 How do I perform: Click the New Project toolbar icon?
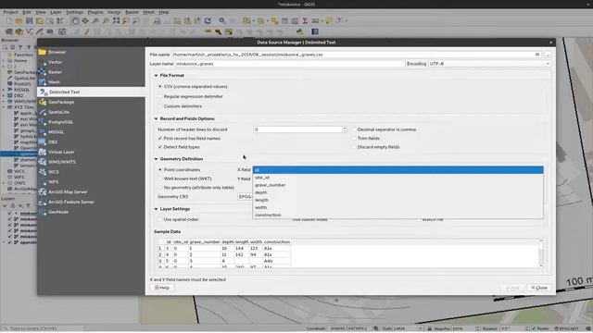8,20
